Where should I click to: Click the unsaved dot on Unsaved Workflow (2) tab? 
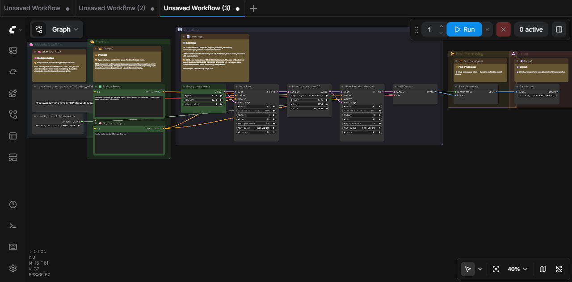point(152,8)
